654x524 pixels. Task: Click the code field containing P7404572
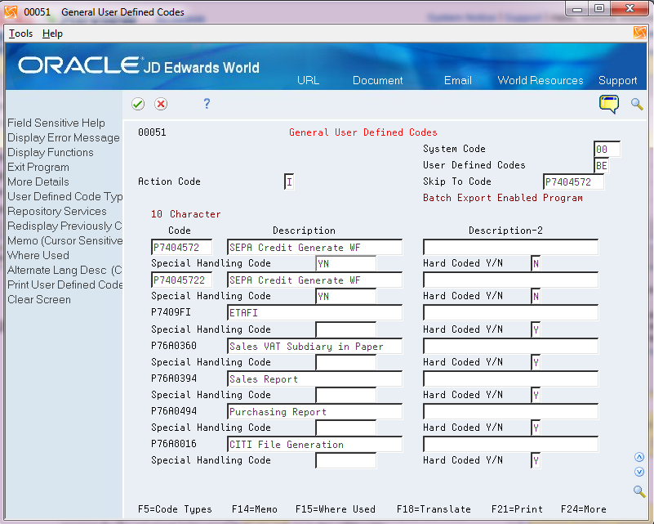(181, 247)
